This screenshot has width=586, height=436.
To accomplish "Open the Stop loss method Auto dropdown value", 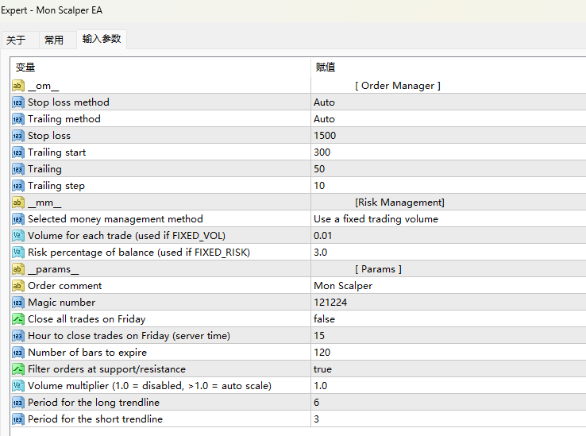I will click(324, 102).
